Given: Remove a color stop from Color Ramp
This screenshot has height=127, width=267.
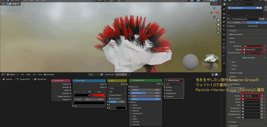Looking at the screenshot, I should (79, 92).
